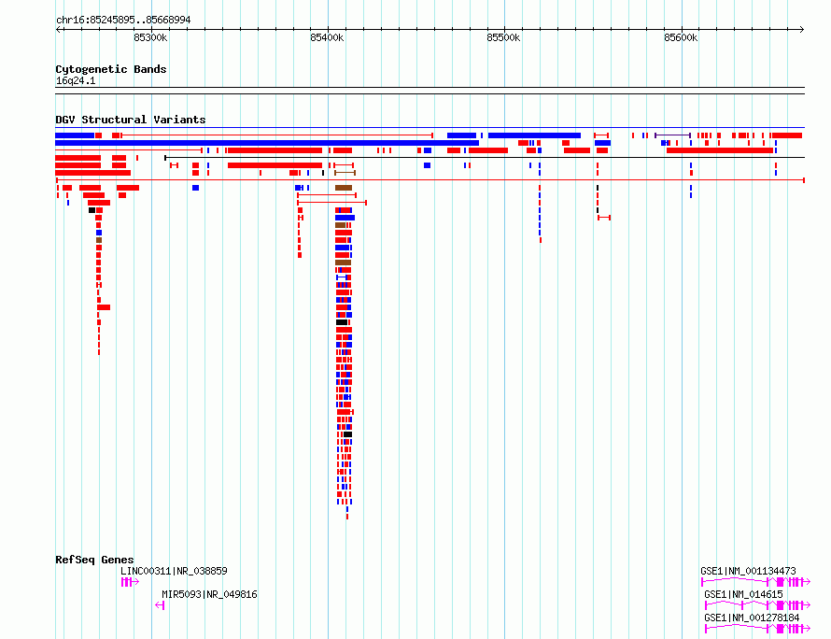The width and height of the screenshot is (831, 639).
Task: Click the 85300k ruler position label
Action: (x=150, y=37)
